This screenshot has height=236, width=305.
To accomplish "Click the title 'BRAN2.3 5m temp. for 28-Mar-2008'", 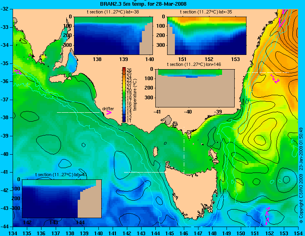I will [143, 4].
